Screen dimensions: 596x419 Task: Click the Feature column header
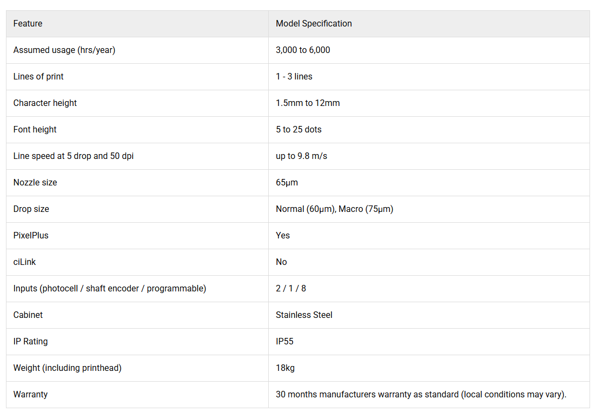coord(28,24)
